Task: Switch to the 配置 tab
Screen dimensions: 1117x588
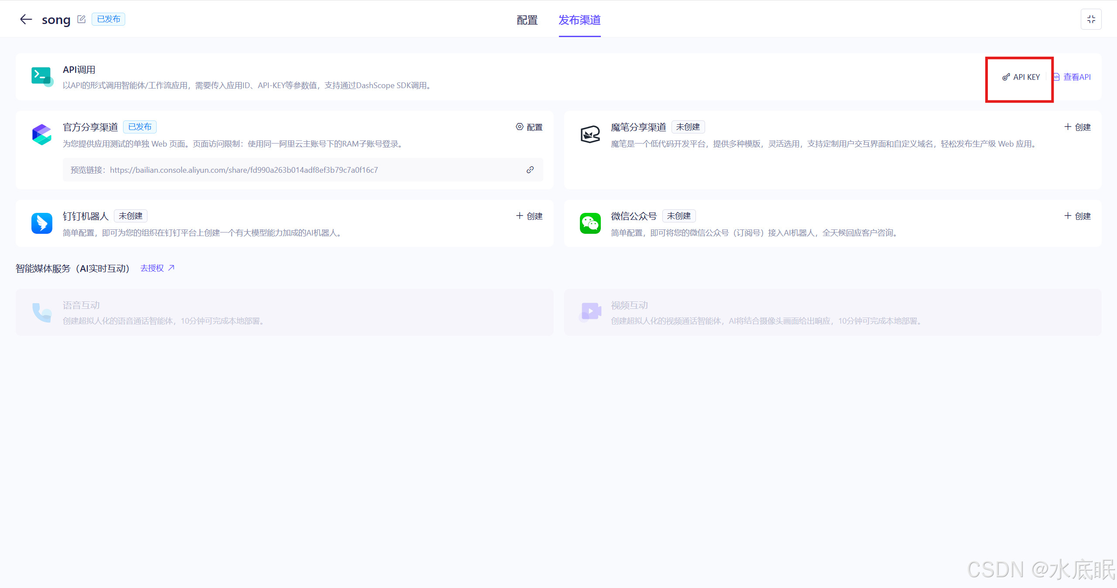Action: click(527, 20)
